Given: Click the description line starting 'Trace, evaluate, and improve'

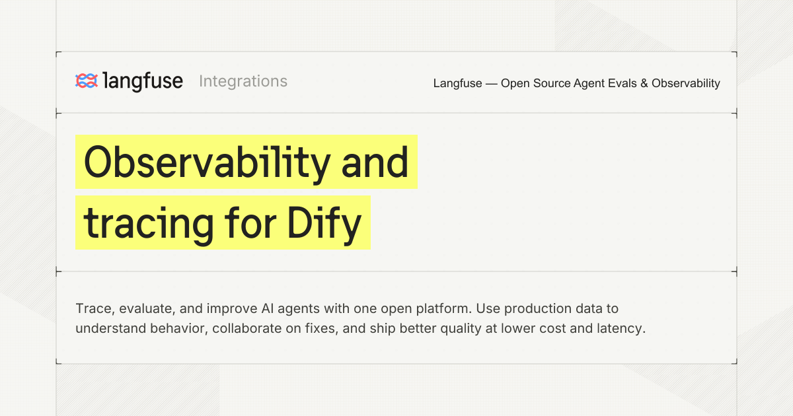Looking at the screenshot, I should click(x=347, y=308).
